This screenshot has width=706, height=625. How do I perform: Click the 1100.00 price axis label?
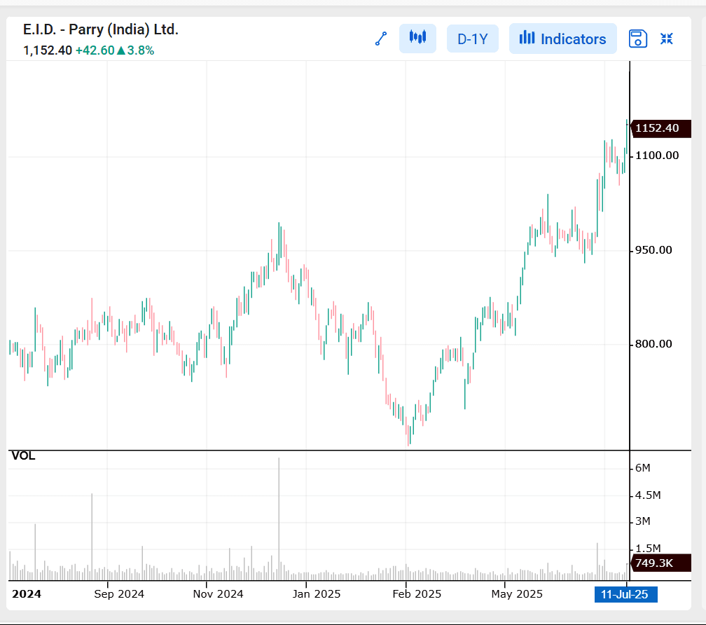pos(657,156)
